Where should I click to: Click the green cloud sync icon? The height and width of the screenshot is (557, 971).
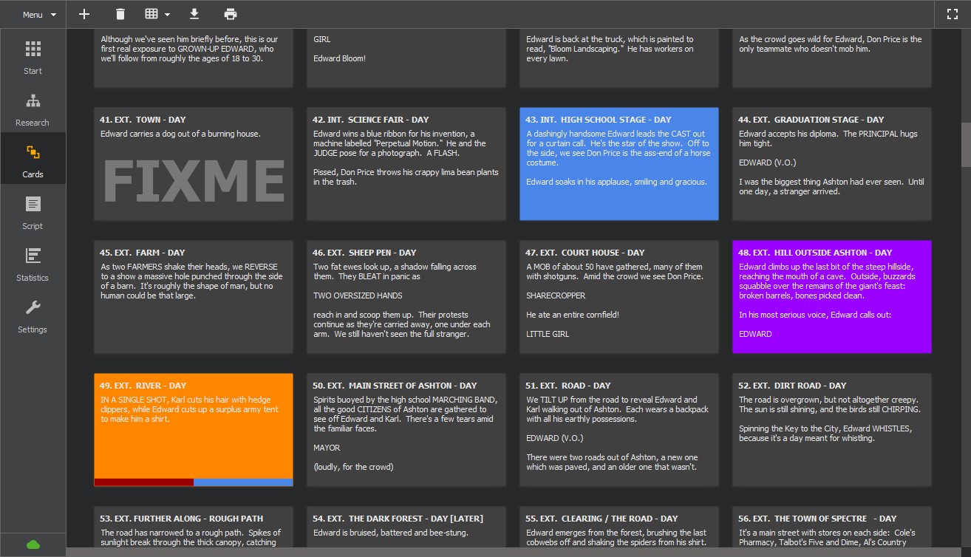click(33, 545)
